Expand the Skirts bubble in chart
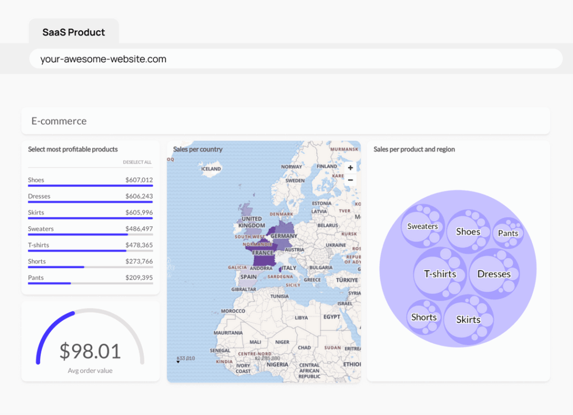Screen dimensions: 573x415 468,320
